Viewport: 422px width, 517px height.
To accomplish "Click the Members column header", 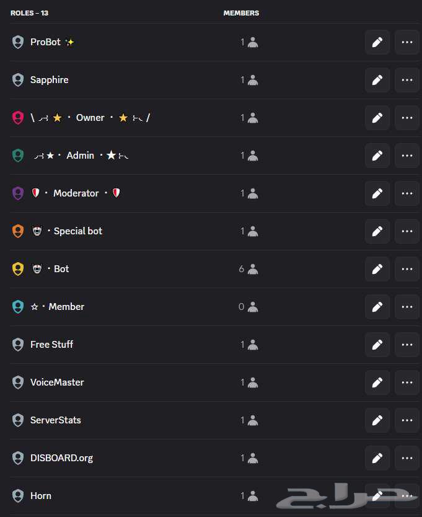I will coord(241,13).
